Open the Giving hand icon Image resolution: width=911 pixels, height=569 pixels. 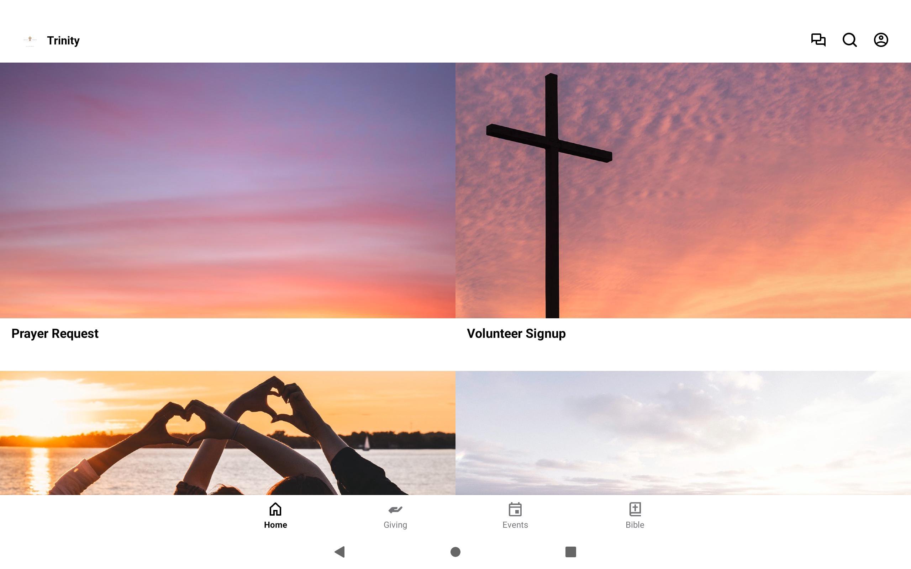[395, 510]
